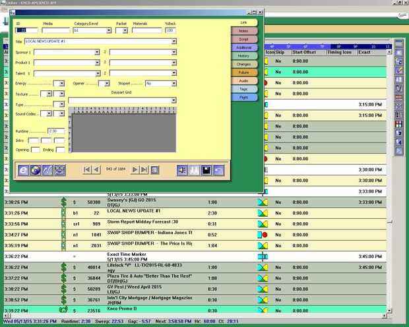Click the %Back input field
Viewport: 409px width, 327px height.
170,30
